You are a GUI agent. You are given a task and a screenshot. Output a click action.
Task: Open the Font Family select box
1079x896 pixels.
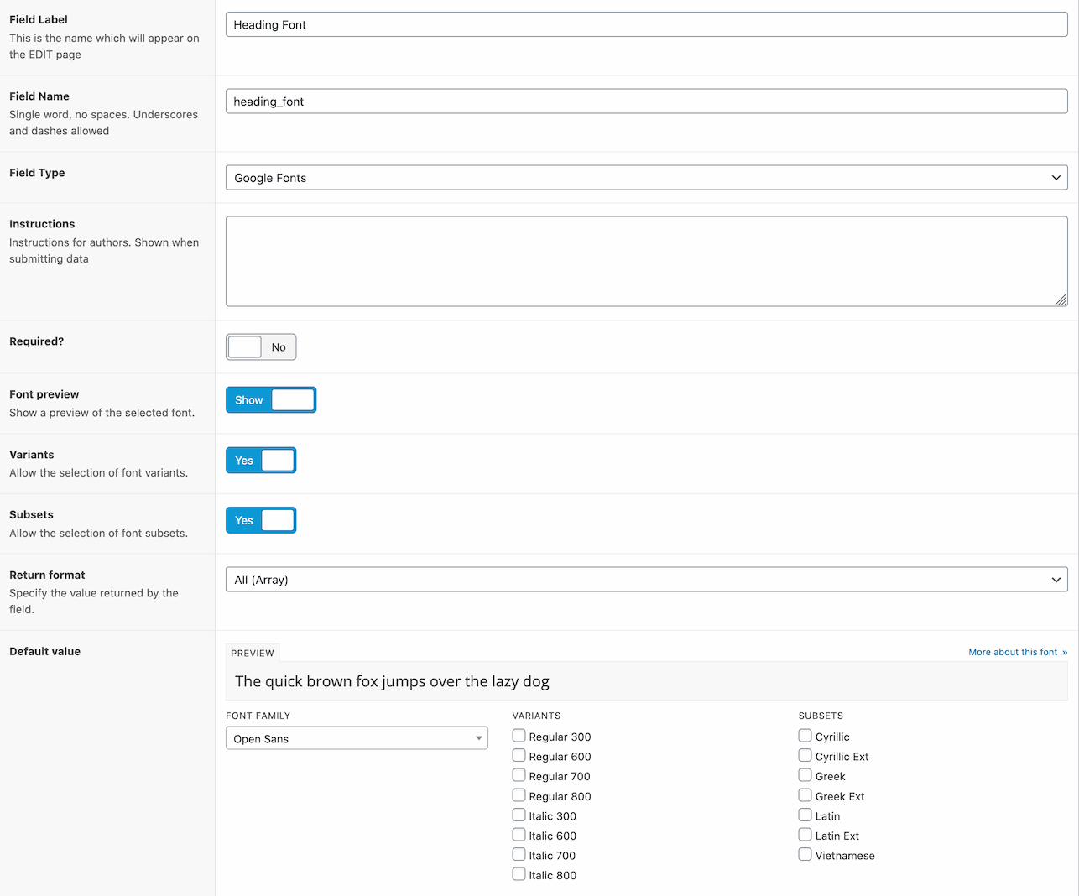357,738
